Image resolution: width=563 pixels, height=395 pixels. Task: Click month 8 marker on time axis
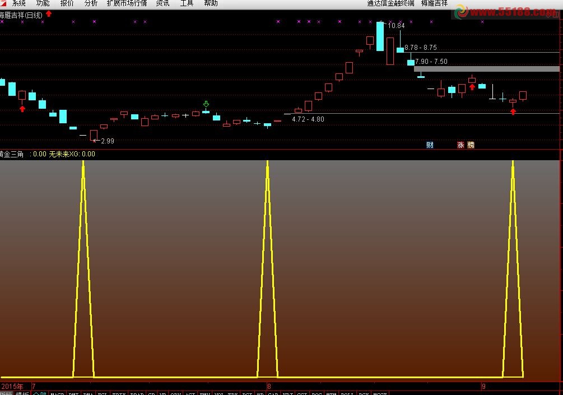coord(269,387)
